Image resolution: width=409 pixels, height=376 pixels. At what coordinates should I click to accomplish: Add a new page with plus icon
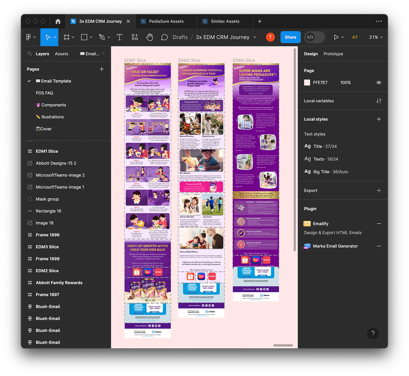click(x=102, y=69)
